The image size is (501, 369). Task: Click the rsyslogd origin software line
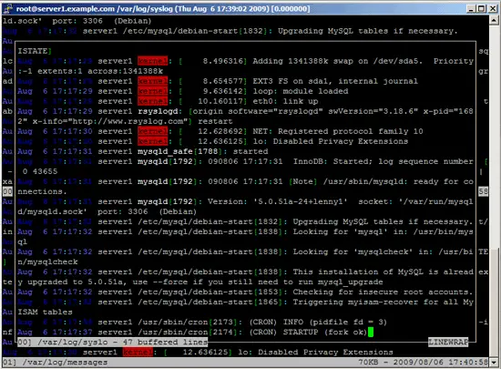(x=245, y=111)
